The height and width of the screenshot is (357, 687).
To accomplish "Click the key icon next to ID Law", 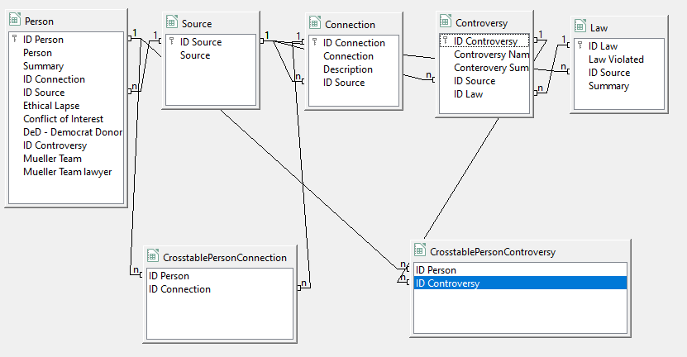I will pyautogui.click(x=580, y=45).
